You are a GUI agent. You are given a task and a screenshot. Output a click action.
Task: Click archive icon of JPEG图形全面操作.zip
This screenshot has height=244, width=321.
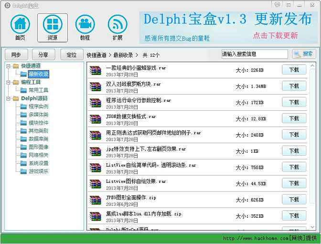coord(96,200)
